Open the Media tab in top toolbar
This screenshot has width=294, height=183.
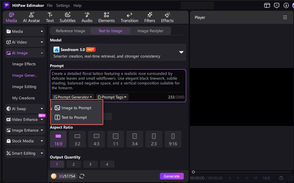click(11, 17)
